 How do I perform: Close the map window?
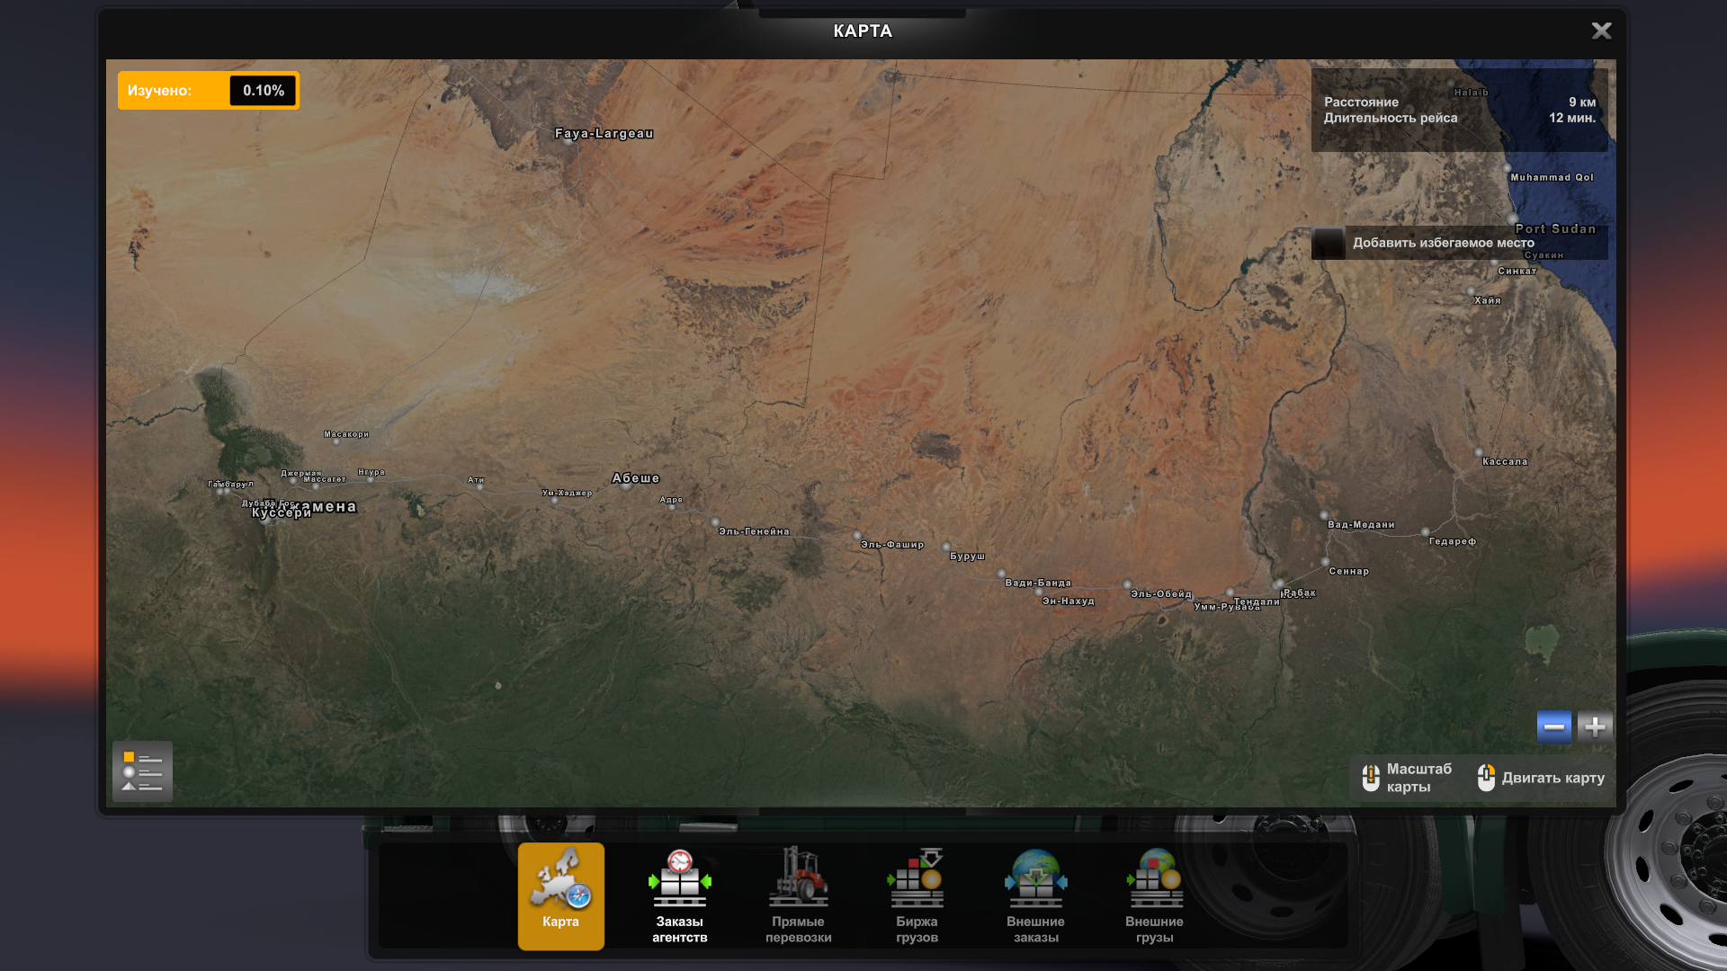click(1601, 31)
